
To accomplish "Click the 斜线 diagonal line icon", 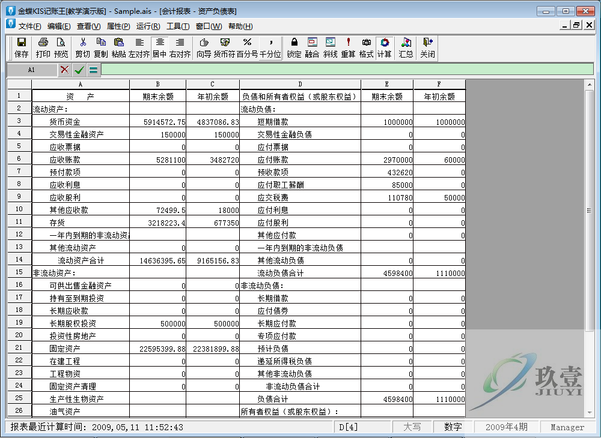I will point(330,48).
